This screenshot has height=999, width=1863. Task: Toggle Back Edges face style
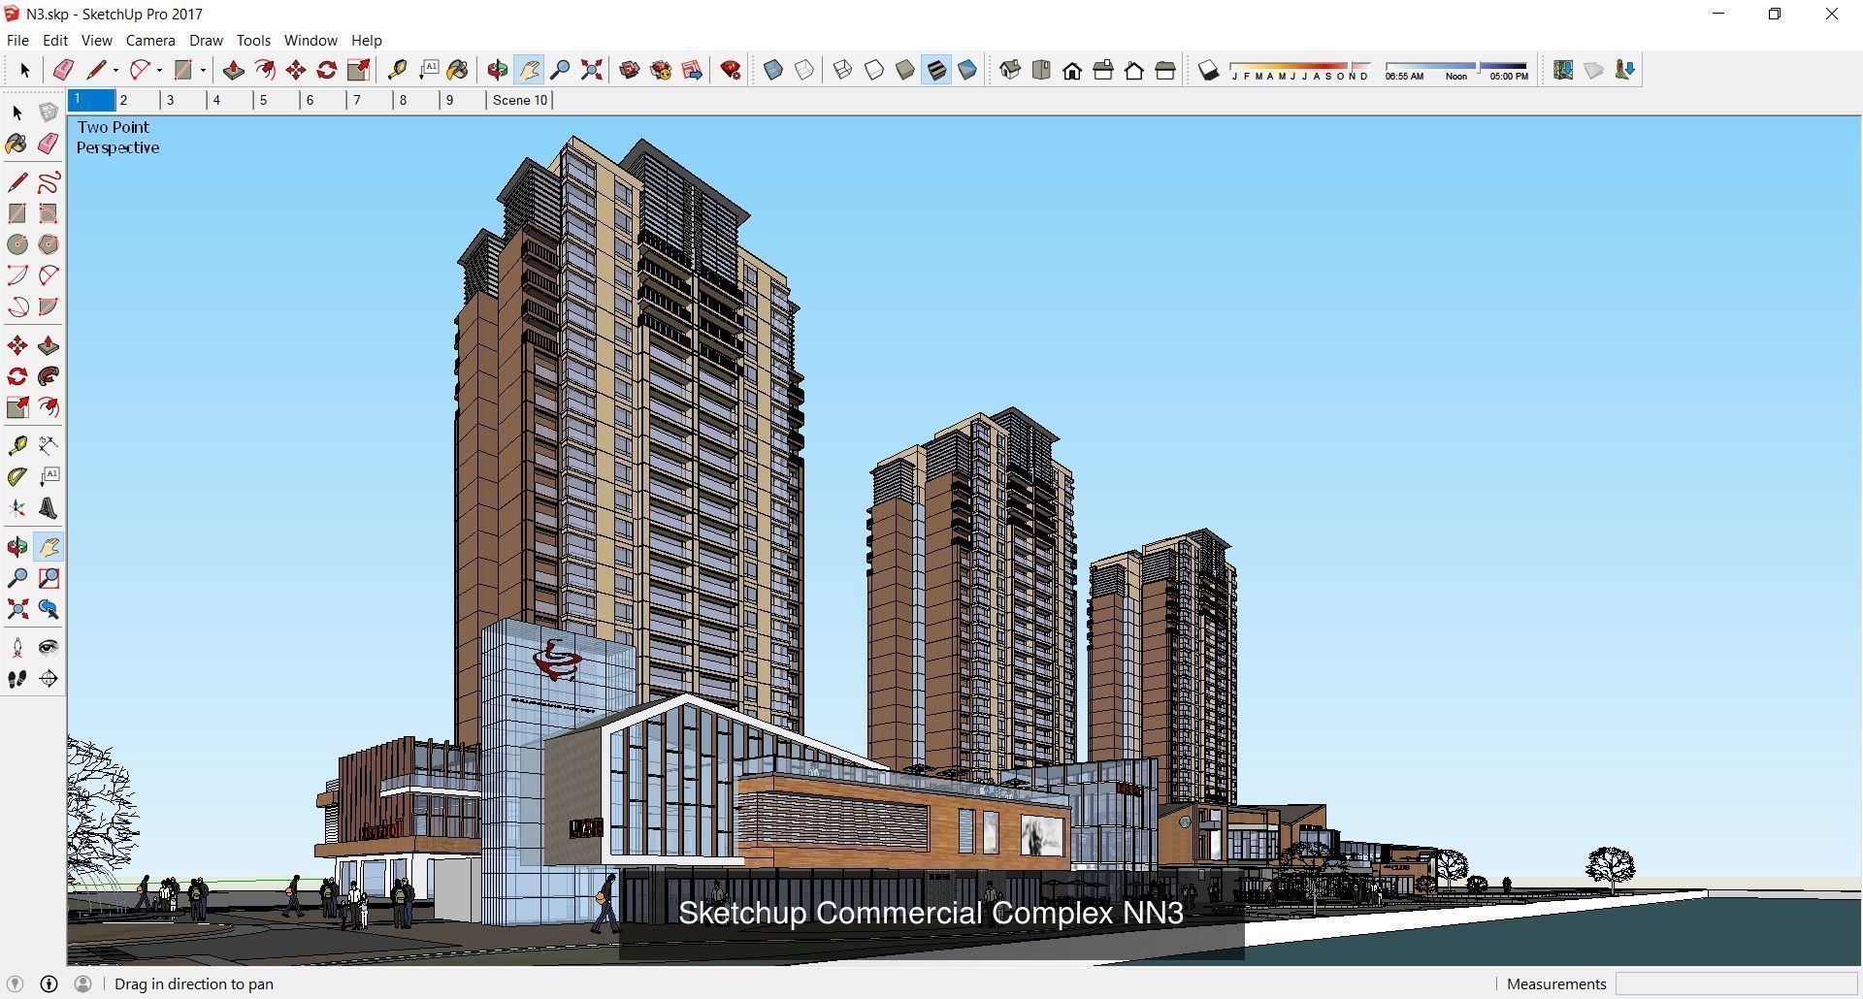tap(804, 70)
